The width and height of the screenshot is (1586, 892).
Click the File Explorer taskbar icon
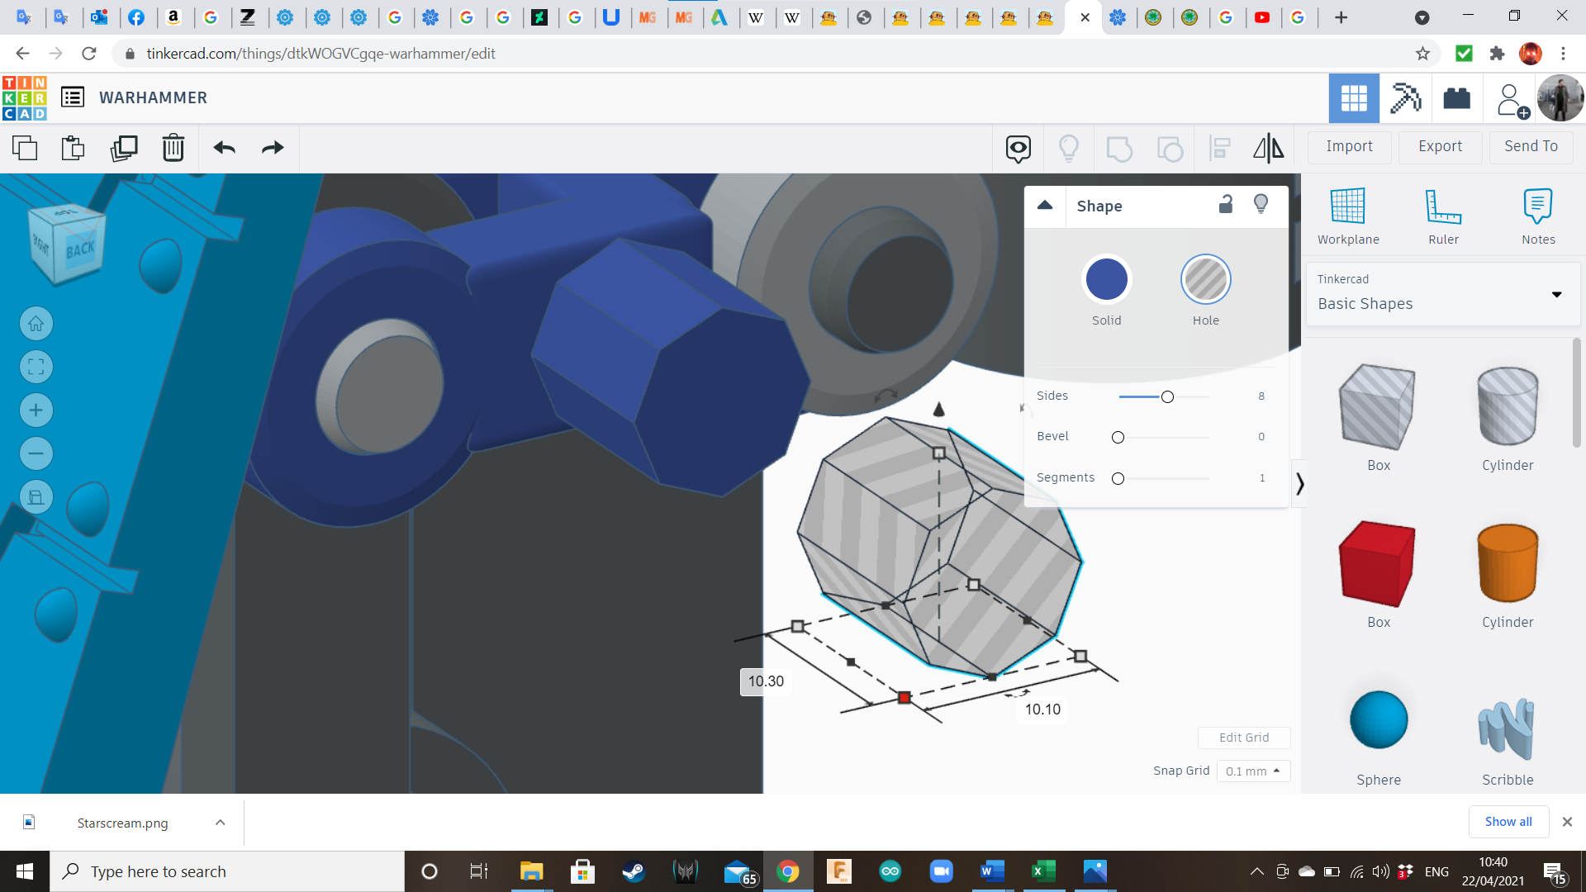point(530,871)
